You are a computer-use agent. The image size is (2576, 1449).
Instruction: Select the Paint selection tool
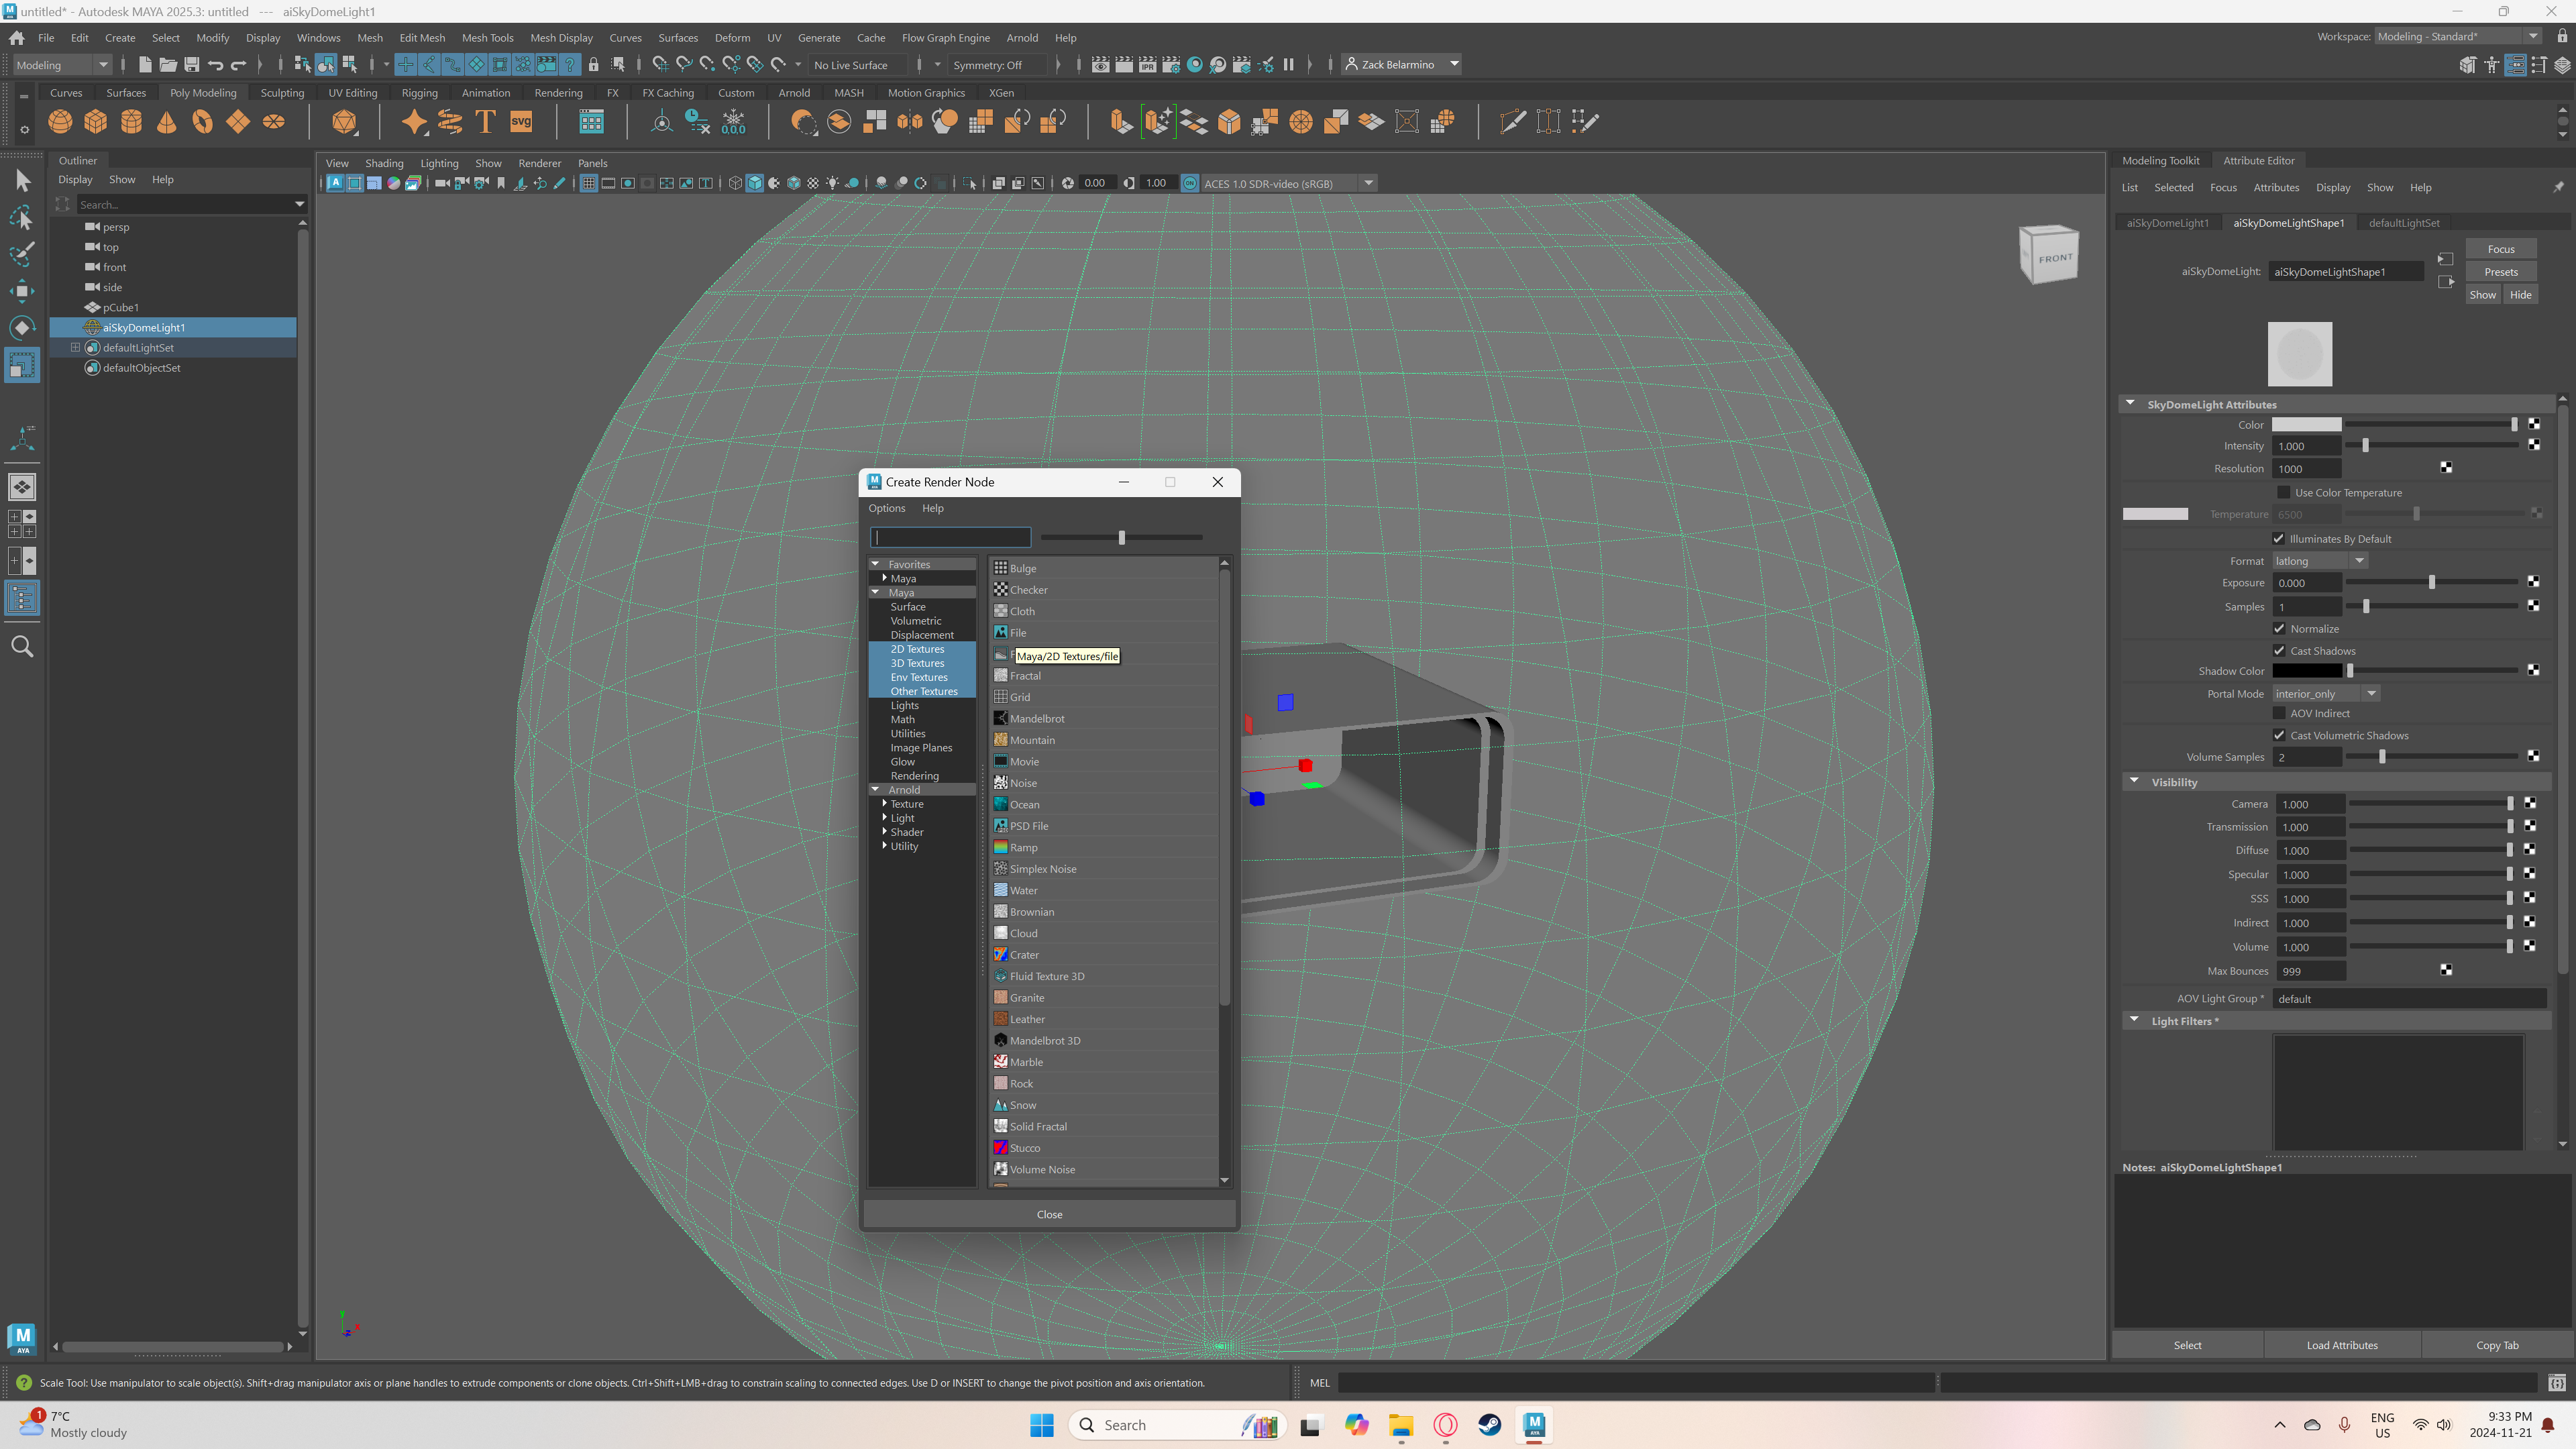22,254
